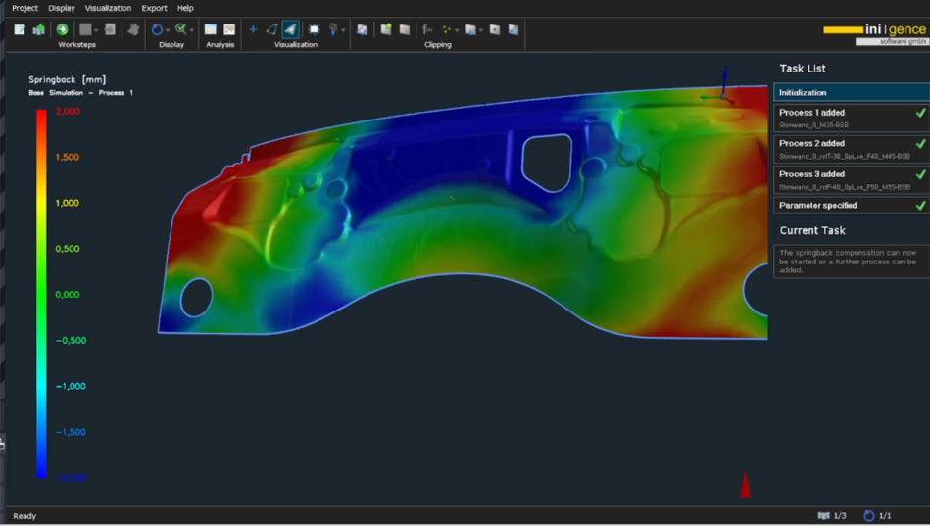Screen dimensions: 930x526
Task: Toggle the Process 1 added checkmark
Action: pos(920,114)
